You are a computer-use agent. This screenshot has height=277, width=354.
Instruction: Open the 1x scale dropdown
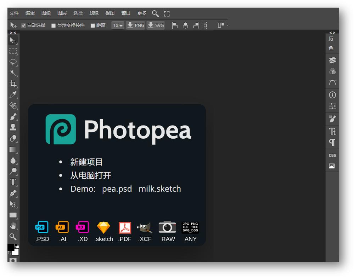pyautogui.click(x=118, y=25)
